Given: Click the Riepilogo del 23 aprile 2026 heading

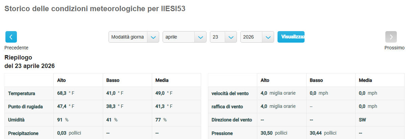Looking at the screenshot, I should tap(29, 62).
